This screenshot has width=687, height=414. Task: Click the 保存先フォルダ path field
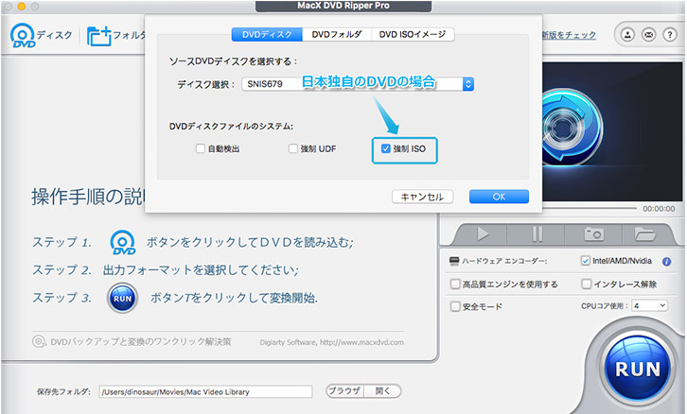[205, 391]
